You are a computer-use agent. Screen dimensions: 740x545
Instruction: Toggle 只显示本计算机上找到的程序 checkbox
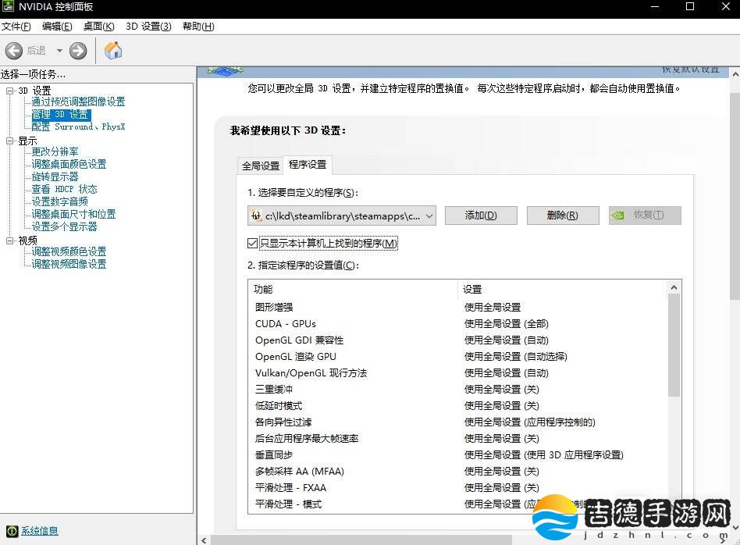(x=252, y=243)
